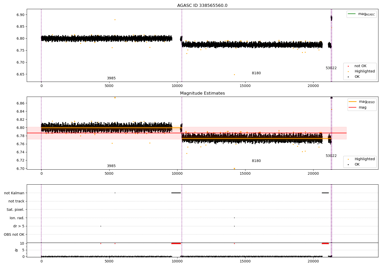Click the 6.82 y-axis tick label
The height and width of the screenshot is (267, 382).
tap(20, 120)
